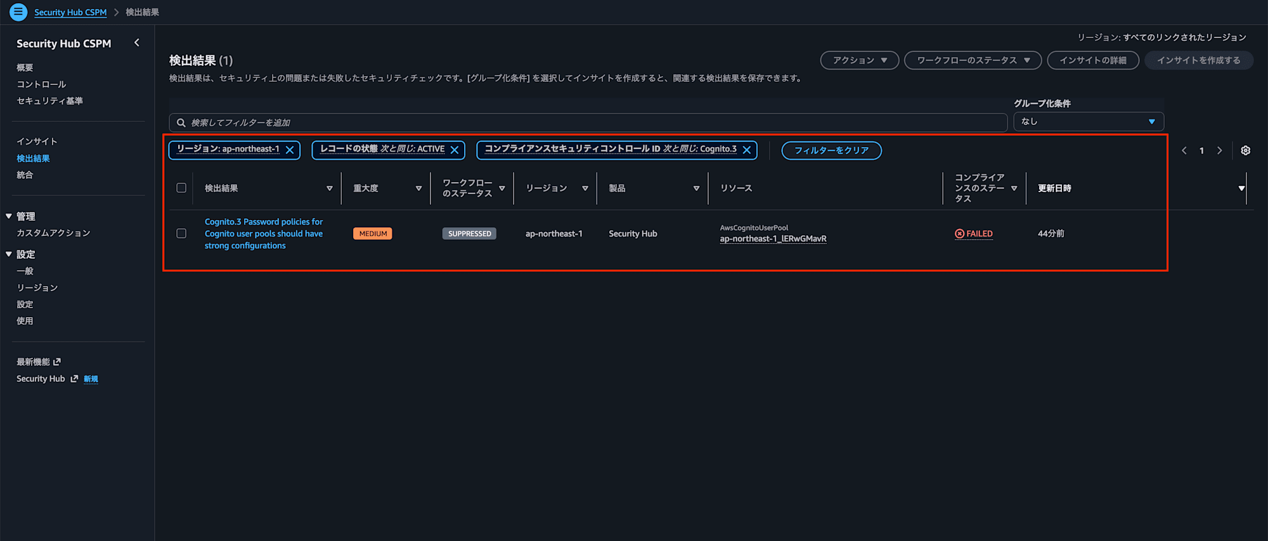Remove the レコードの状態 ACTIVE filter chip
The width and height of the screenshot is (1268, 541).
tap(455, 150)
